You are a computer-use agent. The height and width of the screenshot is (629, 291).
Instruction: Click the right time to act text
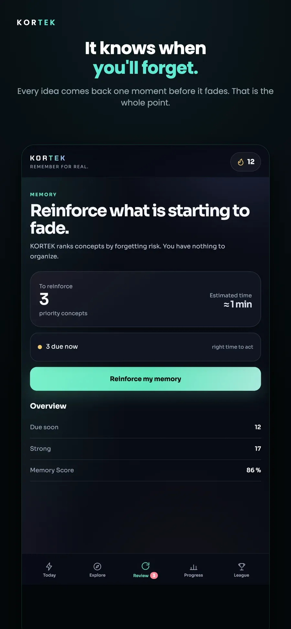coord(232,347)
